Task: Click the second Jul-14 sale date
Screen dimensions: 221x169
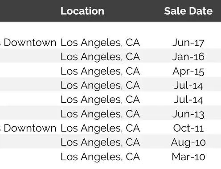Action: click(x=188, y=100)
